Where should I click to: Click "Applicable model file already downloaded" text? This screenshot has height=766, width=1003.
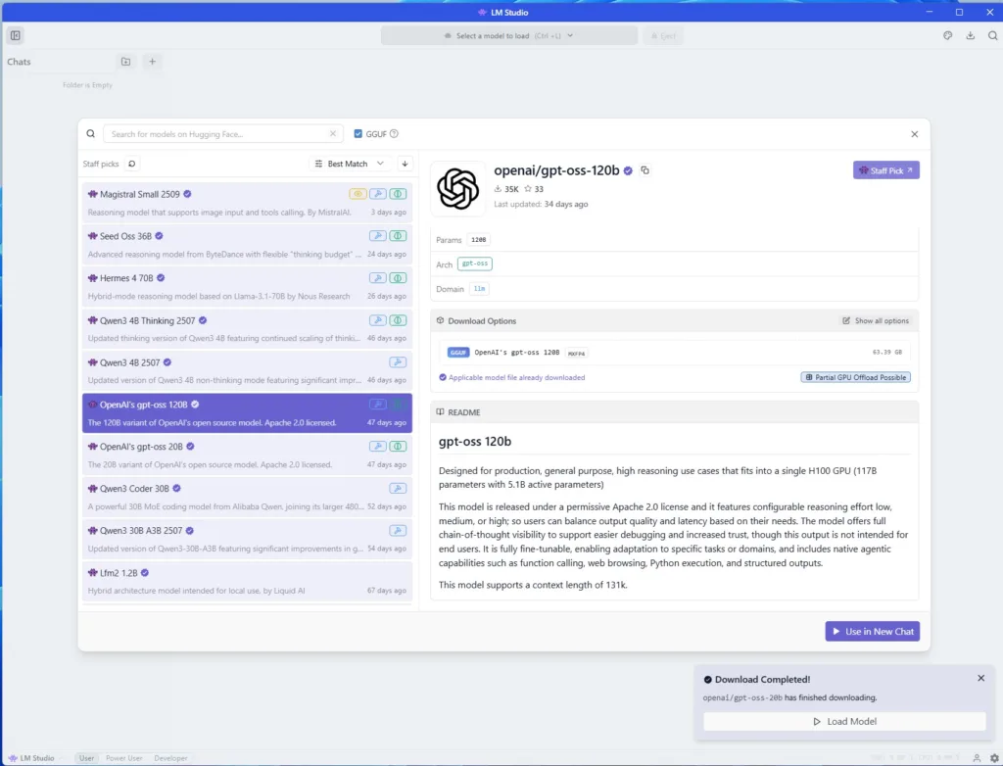pos(517,377)
